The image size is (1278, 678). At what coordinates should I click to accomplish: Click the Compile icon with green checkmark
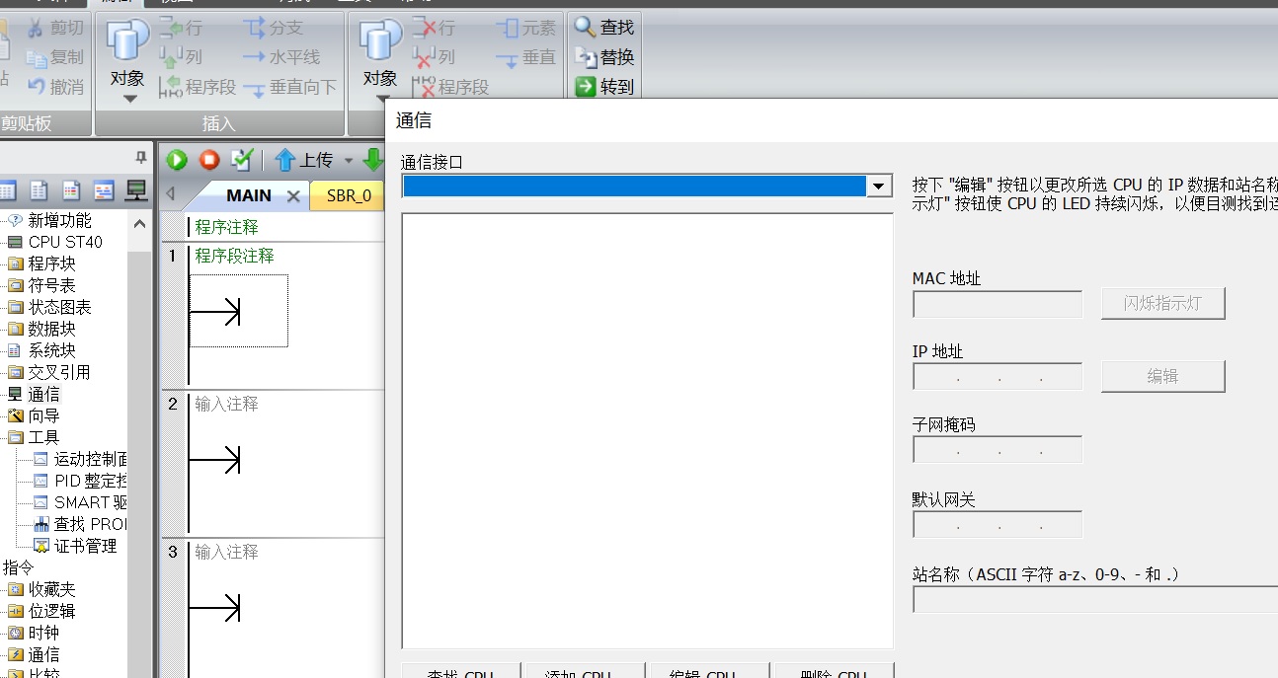(x=241, y=160)
